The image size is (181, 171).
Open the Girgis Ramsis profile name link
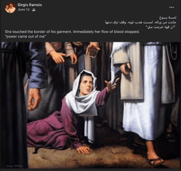coord(30,5)
